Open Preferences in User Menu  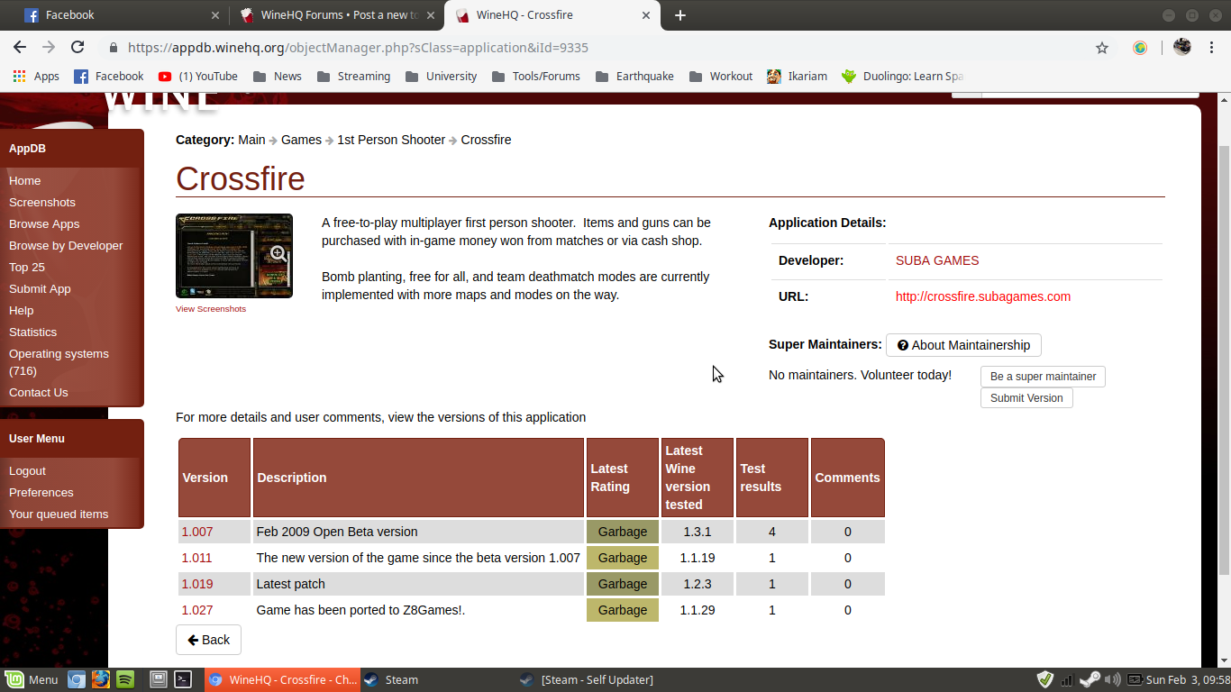click(41, 493)
